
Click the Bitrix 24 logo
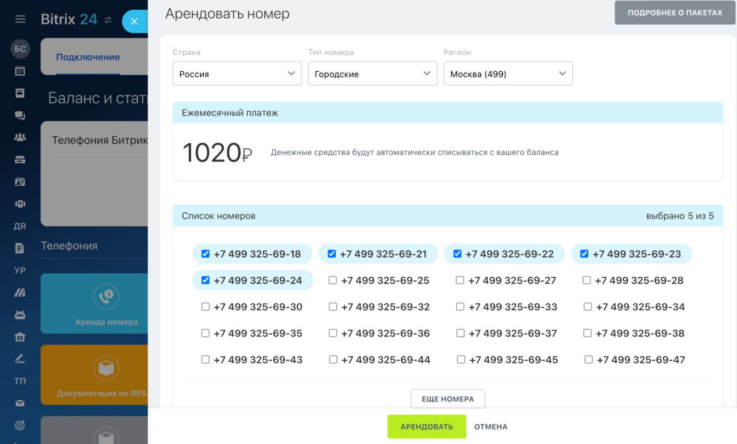(x=69, y=19)
